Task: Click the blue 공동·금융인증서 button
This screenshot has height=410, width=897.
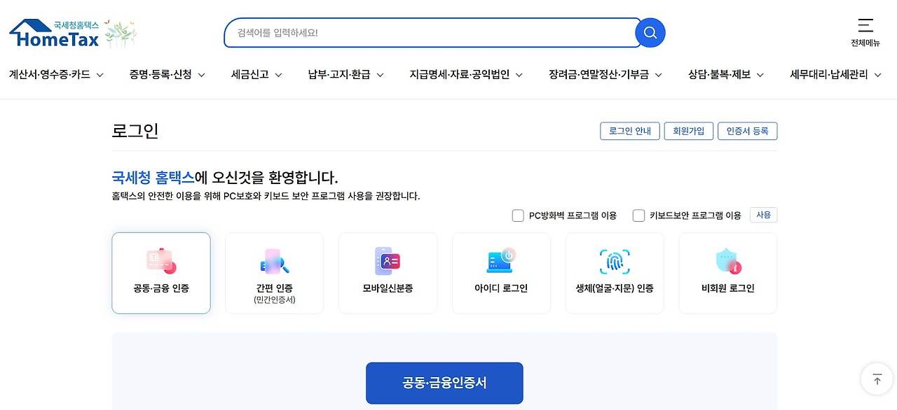Action: coord(444,383)
